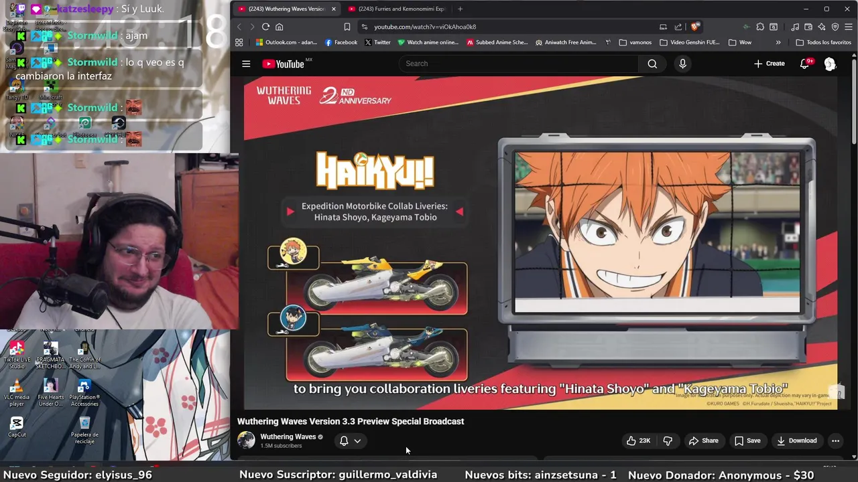
Task: Open the Video Genshin FUE bookmarks folder
Action: pyautogui.click(x=690, y=42)
